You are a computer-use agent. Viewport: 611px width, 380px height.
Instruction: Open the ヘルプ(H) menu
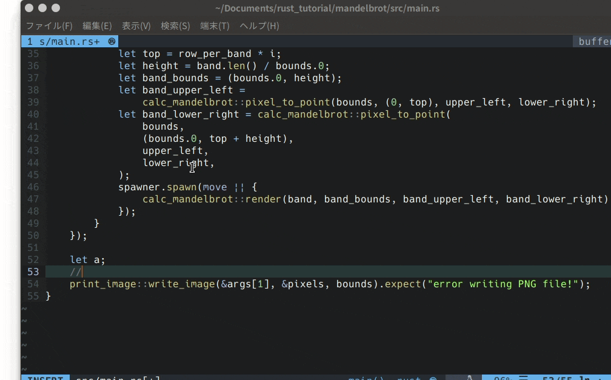pyautogui.click(x=259, y=26)
